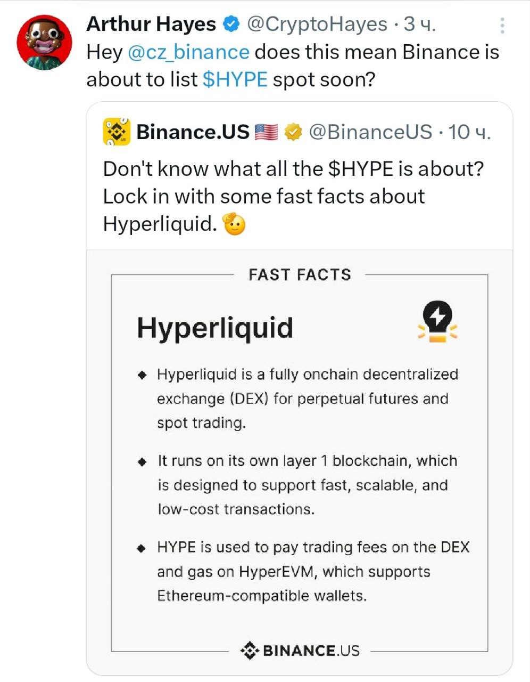Click the blue verified badge
The image size is (530, 682).
(231, 24)
